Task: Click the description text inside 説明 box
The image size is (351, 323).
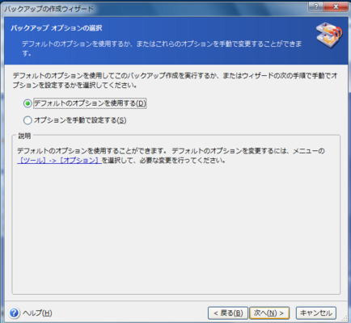Action: tap(171, 156)
